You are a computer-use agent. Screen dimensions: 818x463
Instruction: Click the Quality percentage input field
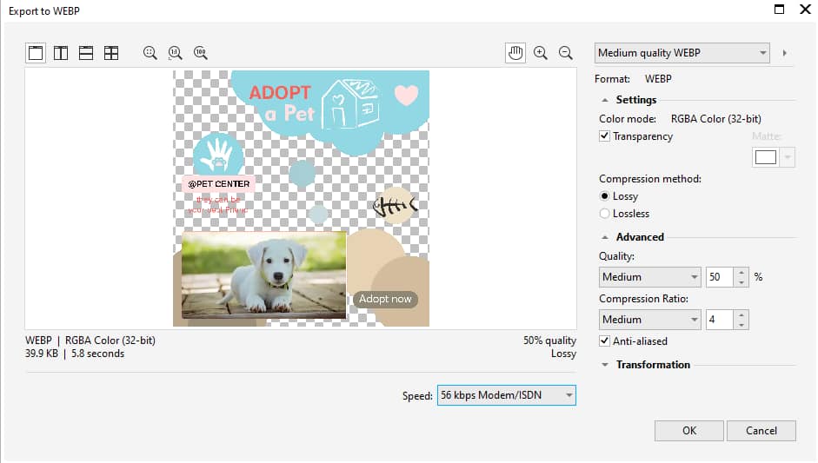coord(720,277)
